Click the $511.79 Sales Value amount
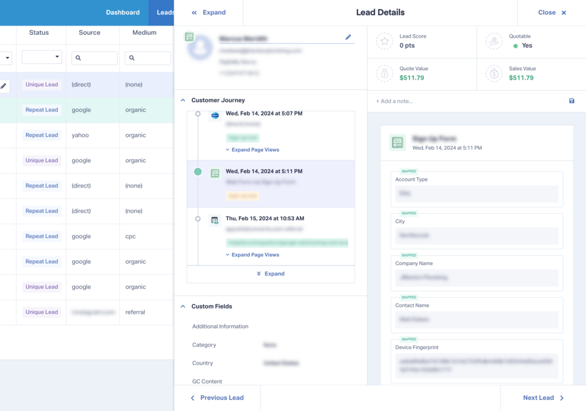 coord(521,78)
